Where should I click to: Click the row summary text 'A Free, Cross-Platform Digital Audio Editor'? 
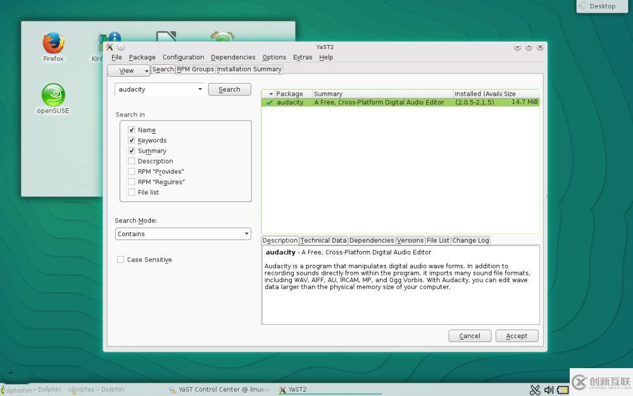(x=379, y=102)
